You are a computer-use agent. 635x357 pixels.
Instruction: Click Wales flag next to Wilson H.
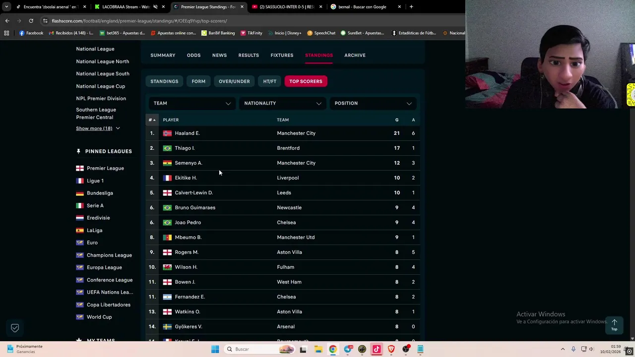tap(167, 267)
